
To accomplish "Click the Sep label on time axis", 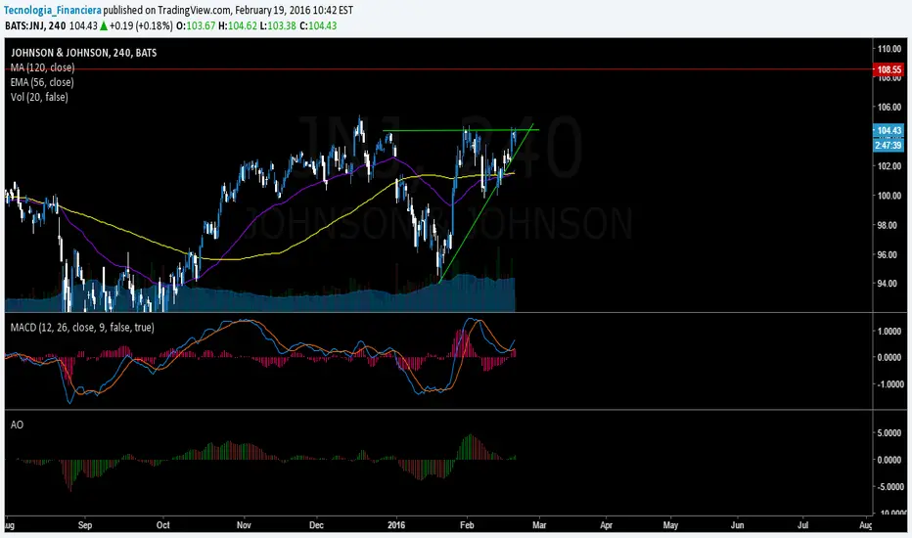I will click(x=85, y=525).
